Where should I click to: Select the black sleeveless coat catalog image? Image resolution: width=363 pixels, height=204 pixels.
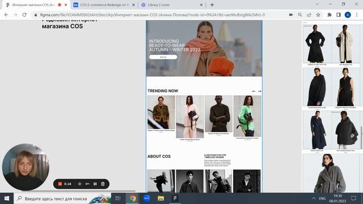tap(345, 87)
